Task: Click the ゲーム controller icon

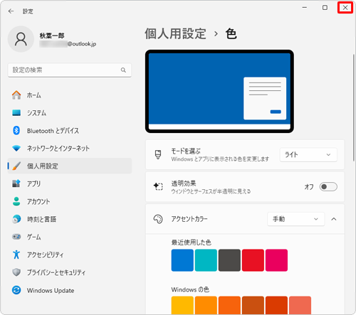Action: [x=16, y=237]
